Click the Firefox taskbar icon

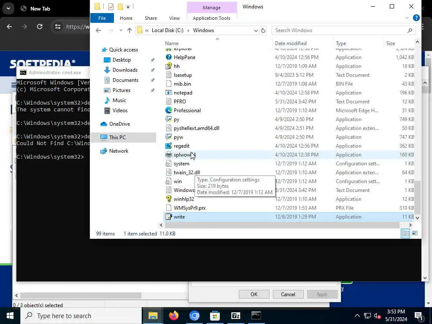(173, 316)
